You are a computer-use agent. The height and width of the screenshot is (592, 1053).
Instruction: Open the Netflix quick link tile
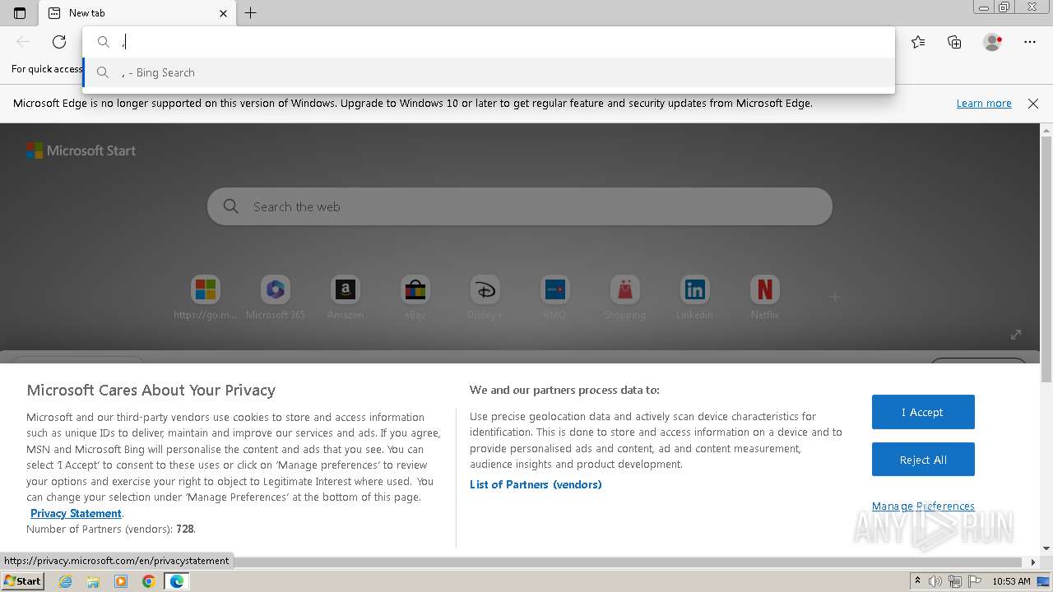(764, 298)
